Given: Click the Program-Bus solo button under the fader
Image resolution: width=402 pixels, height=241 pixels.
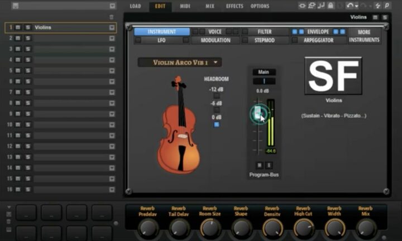Looking at the screenshot, I should pos(269,165).
